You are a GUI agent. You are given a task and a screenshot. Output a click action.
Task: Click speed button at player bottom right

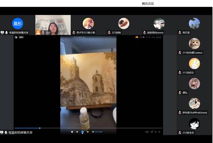pos(147,132)
